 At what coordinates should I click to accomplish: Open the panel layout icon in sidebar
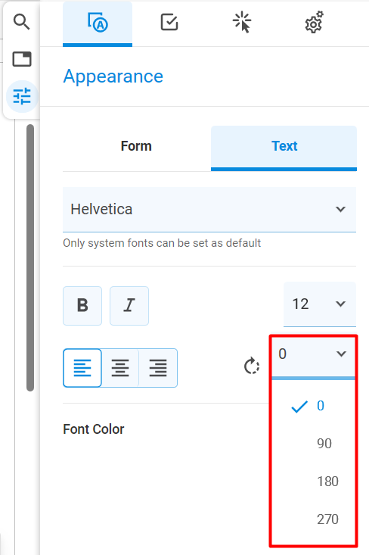coord(22,59)
